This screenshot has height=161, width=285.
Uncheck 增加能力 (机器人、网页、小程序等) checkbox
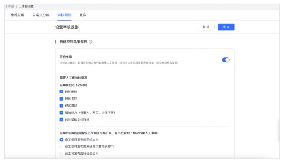(x=61, y=113)
